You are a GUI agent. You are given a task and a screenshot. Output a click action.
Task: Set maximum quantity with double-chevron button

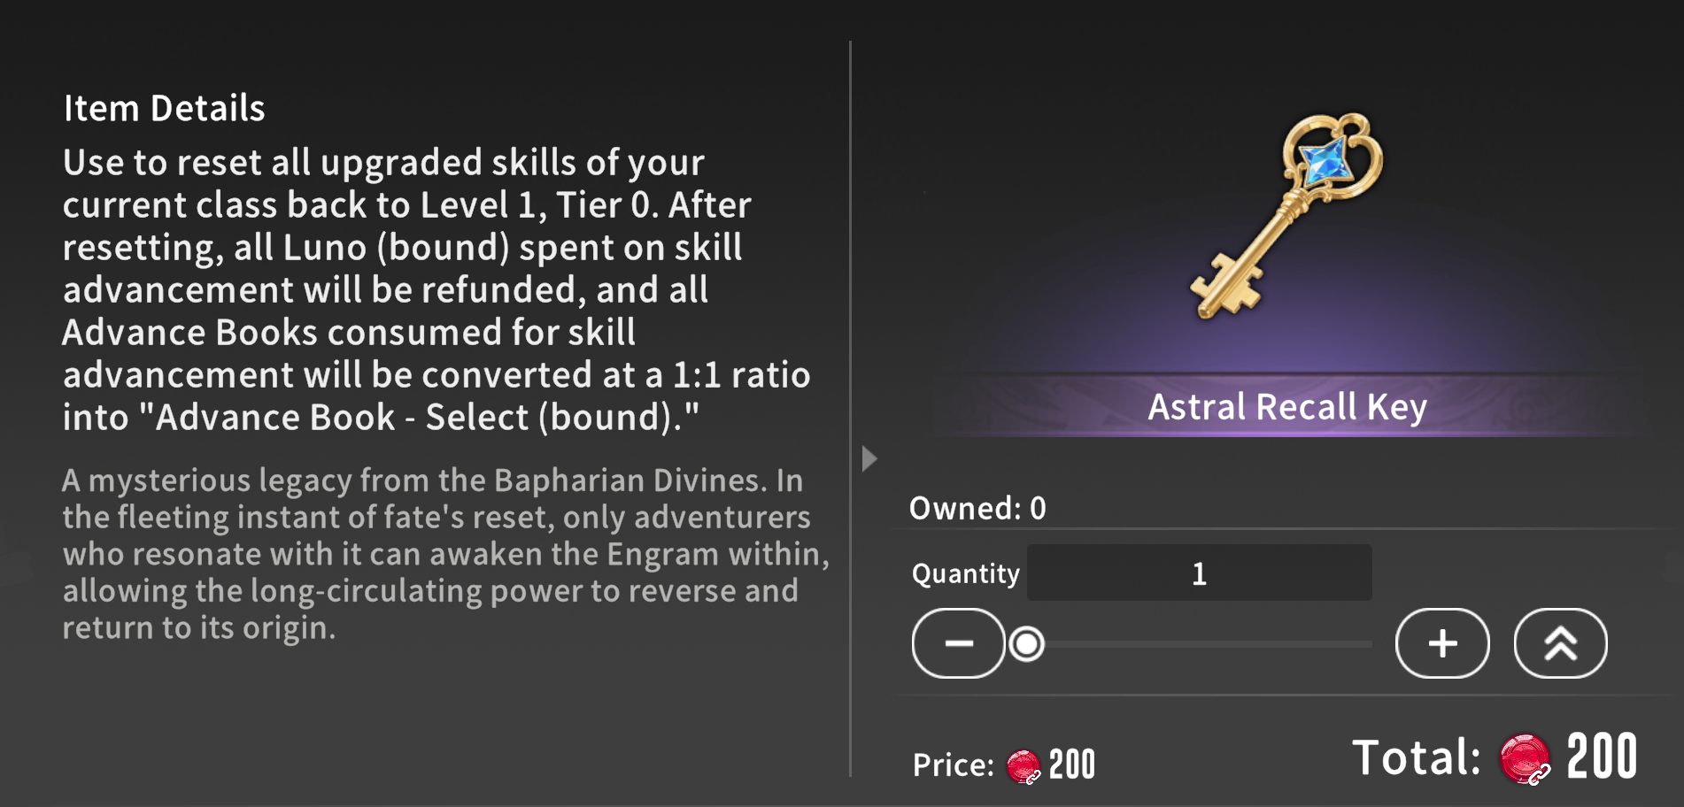[1561, 643]
